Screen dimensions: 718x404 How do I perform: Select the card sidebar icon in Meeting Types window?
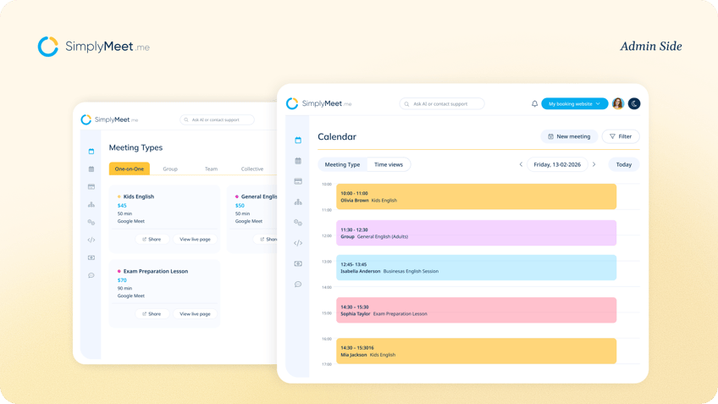[91, 187]
